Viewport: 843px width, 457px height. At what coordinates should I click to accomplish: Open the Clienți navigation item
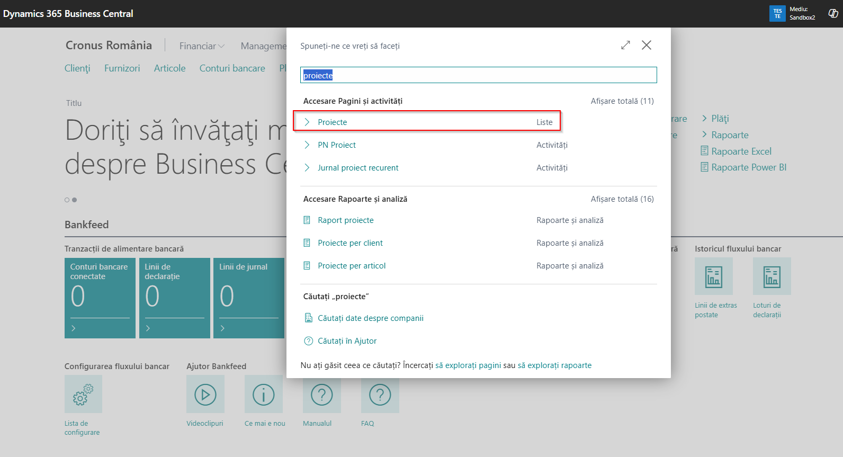pyautogui.click(x=77, y=68)
